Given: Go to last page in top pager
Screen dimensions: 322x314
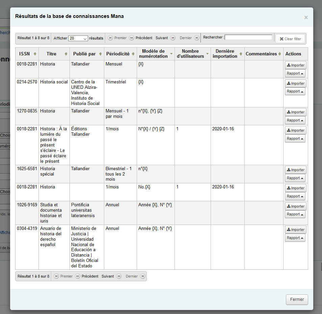Looking at the screenshot, I should pos(189,38).
